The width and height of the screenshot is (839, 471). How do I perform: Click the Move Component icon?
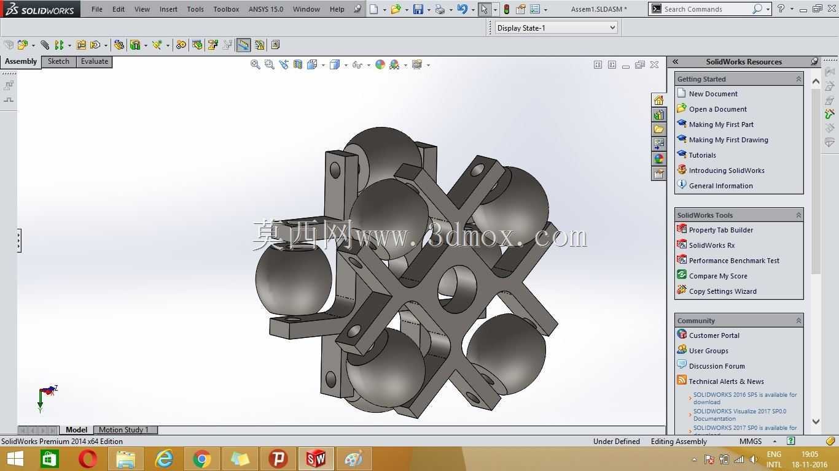pos(95,45)
